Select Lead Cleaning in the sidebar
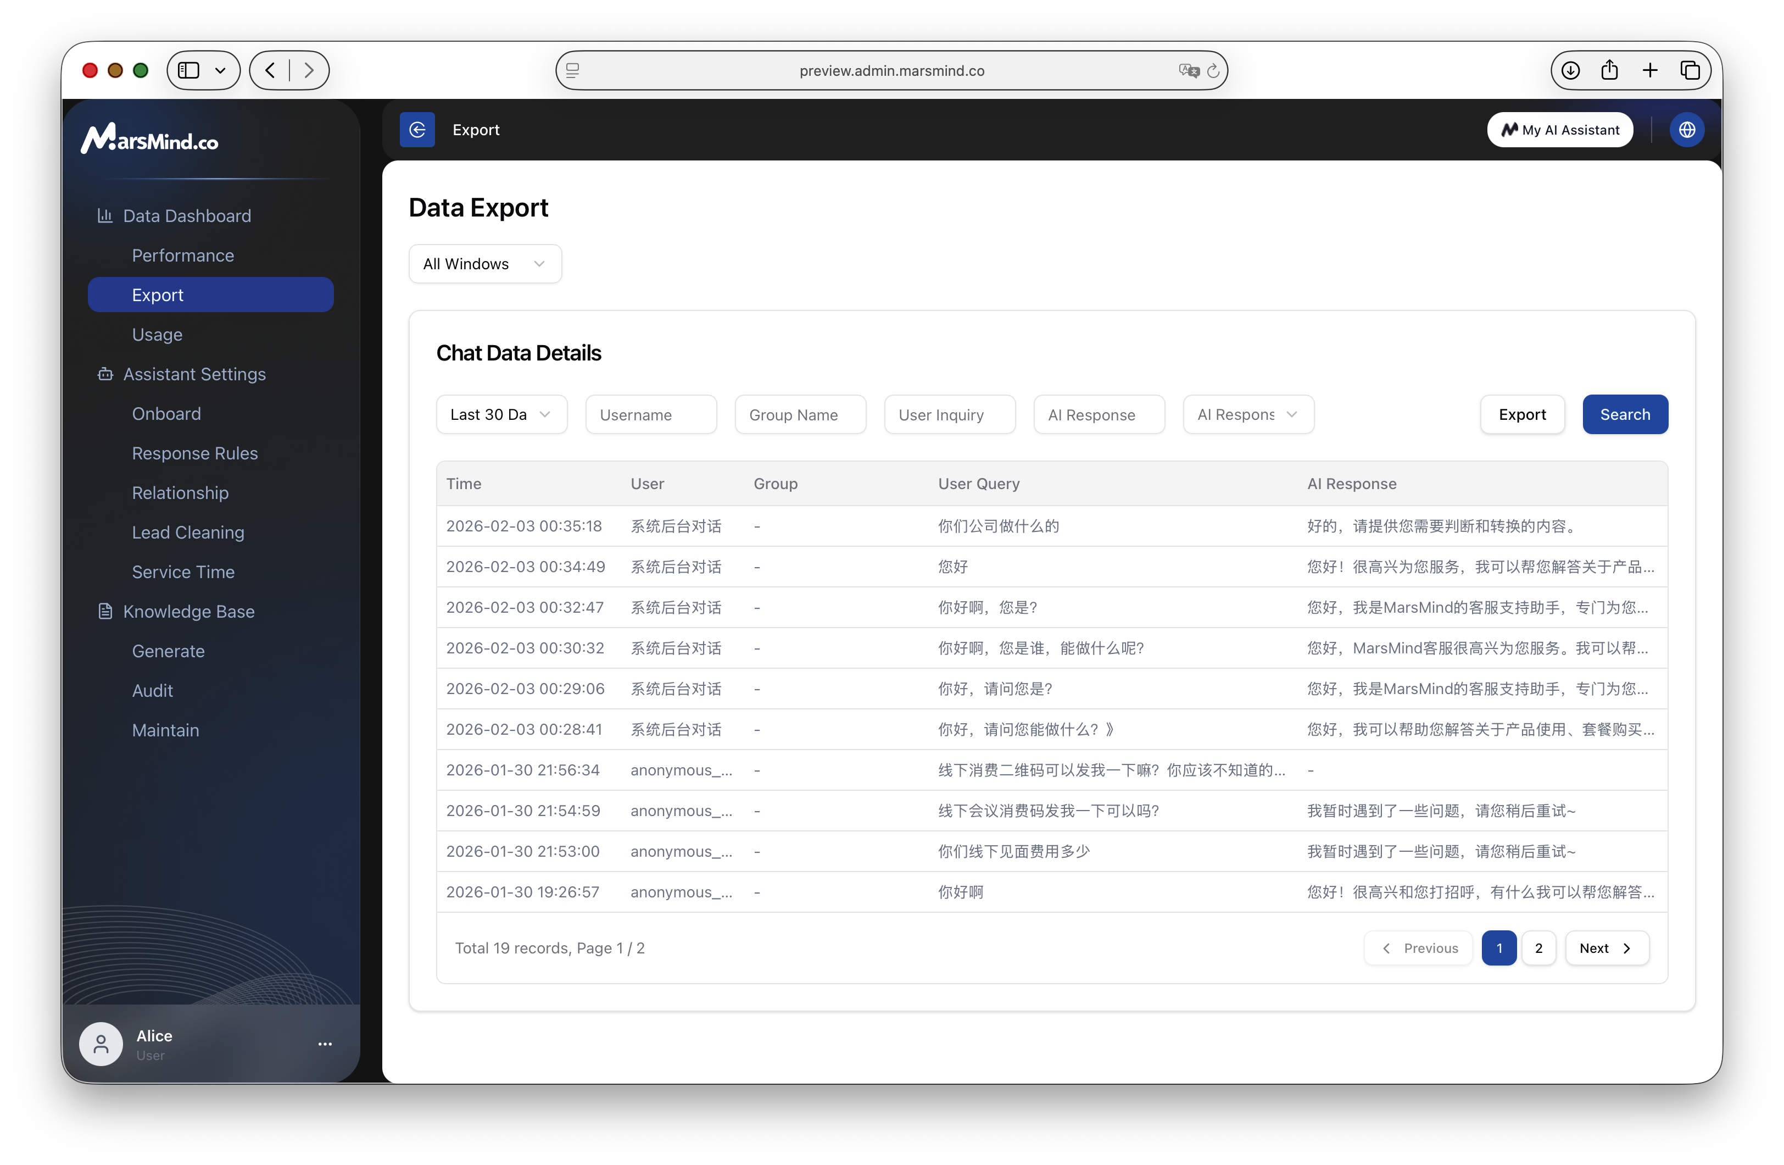 click(188, 532)
